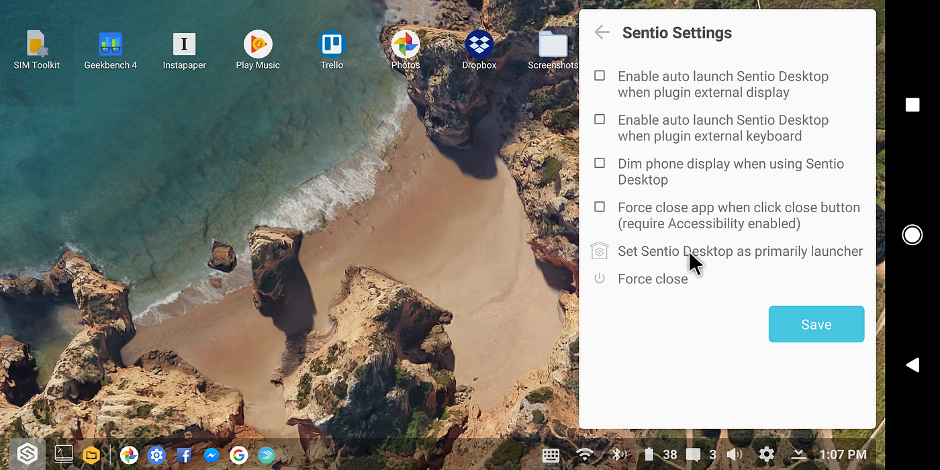Open the Screenshots folder
Viewport: 940px width, 470px height.
click(553, 50)
